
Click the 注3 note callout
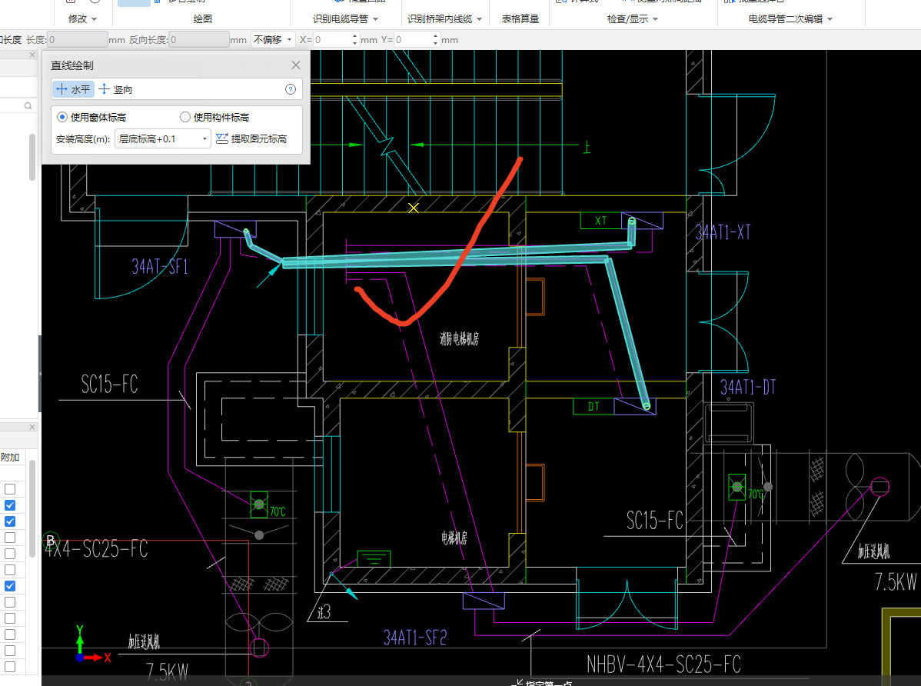click(x=324, y=612)
